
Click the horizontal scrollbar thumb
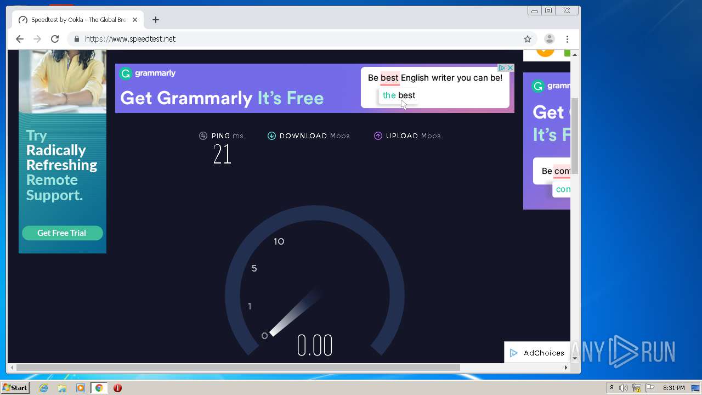239,368
